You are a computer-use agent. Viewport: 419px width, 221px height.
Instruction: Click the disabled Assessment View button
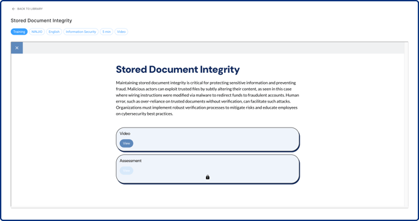tap(127, 171)
